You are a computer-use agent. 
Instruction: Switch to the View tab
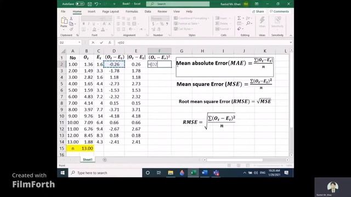tap(177, 11)
